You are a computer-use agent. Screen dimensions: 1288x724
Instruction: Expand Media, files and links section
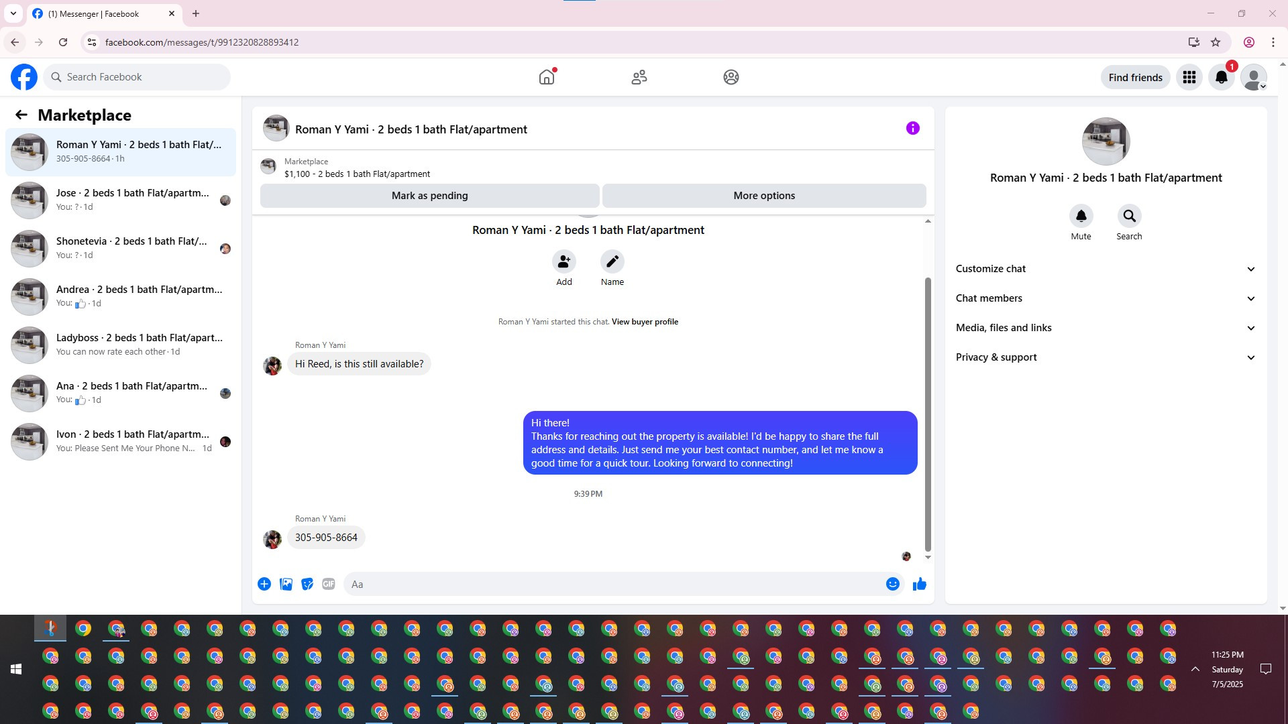(x=1105, y=328)
